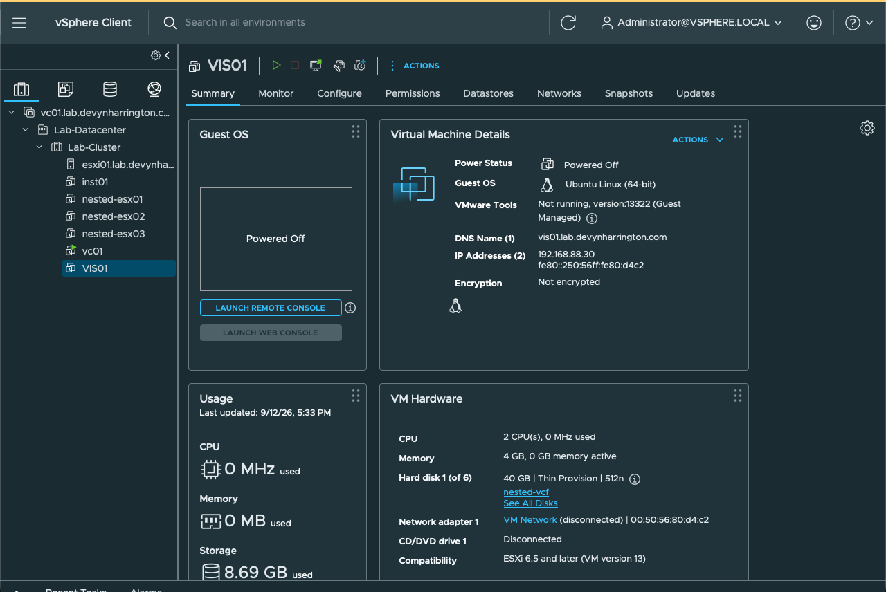Open sidebar settings gear icon
This screenshot has height=592, width=886.
pyautogui.click(x=156, y=55)
